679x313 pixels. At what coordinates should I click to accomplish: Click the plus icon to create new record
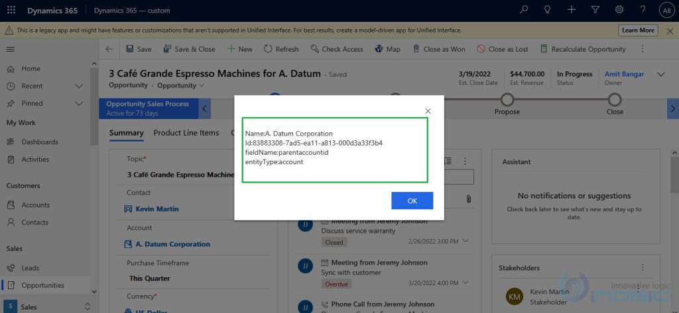pos(572,10)
